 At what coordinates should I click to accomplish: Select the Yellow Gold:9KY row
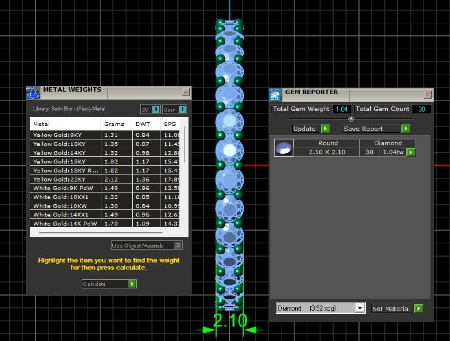pos(105,135)
